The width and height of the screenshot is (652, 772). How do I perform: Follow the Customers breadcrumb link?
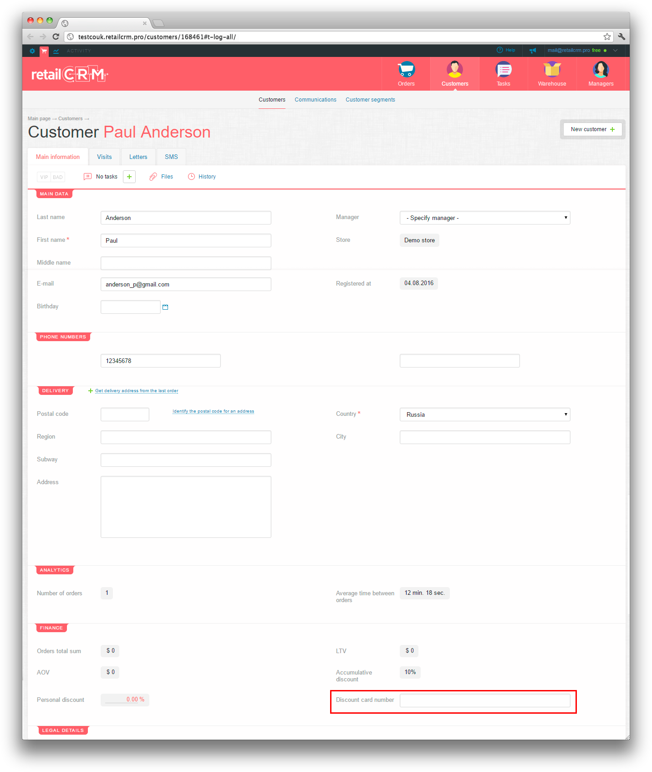pyautogui.click(x=71, y=118)
